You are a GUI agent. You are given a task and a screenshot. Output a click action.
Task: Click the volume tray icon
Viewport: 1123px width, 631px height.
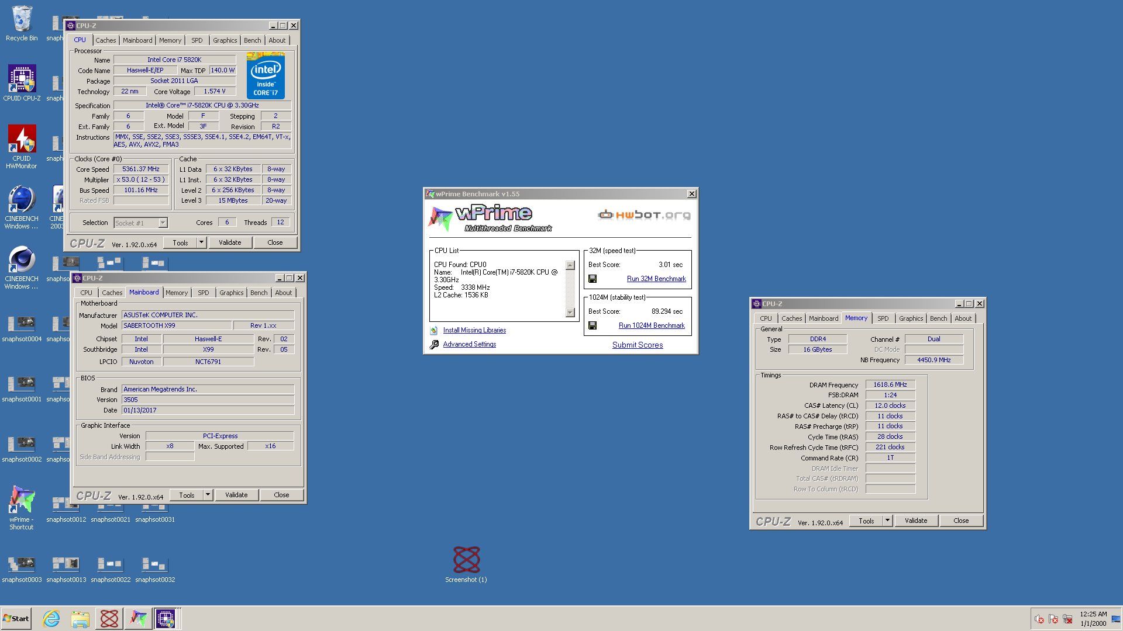[1039, 619]
